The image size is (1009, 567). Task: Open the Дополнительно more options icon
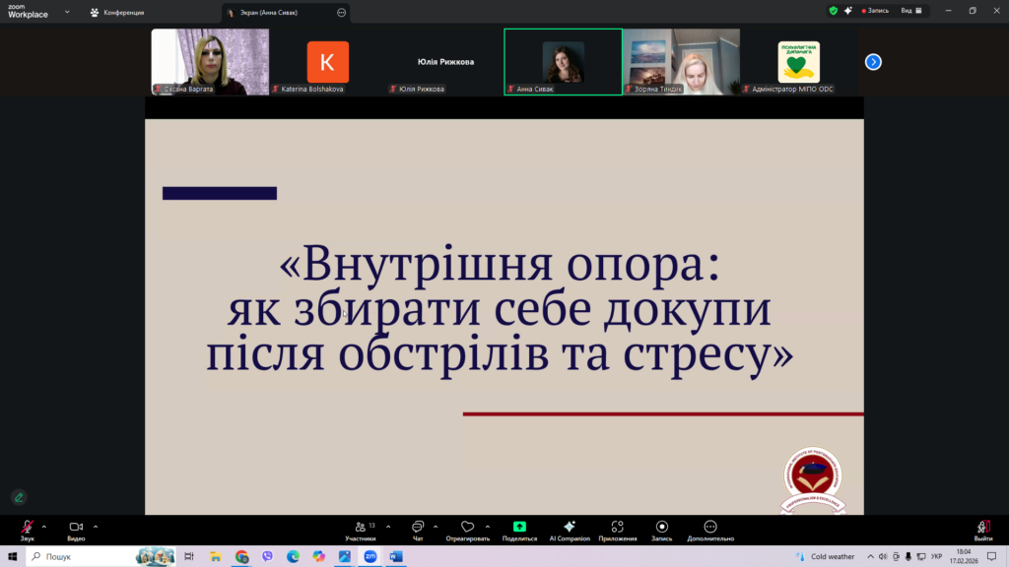pyautogui.click(x=710, y=528)
